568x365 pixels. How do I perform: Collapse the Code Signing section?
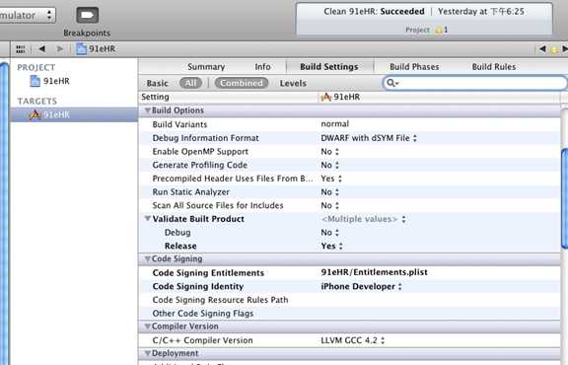tap(148, 258)
